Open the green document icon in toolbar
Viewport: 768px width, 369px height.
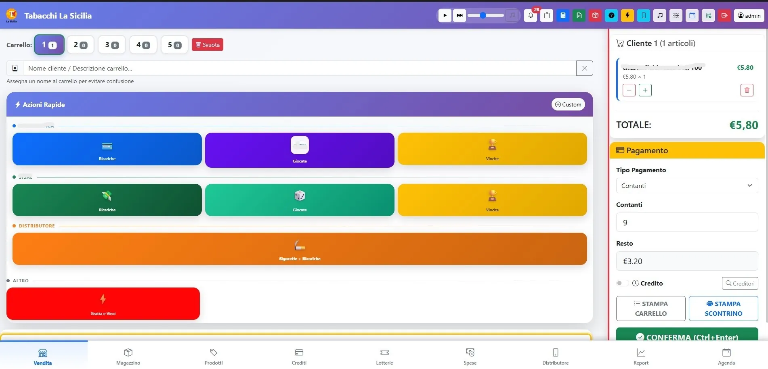579,16
